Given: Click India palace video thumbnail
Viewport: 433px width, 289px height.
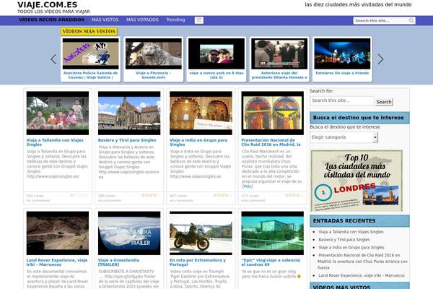Looking at the screenshot, I should (x=201, y=113).
